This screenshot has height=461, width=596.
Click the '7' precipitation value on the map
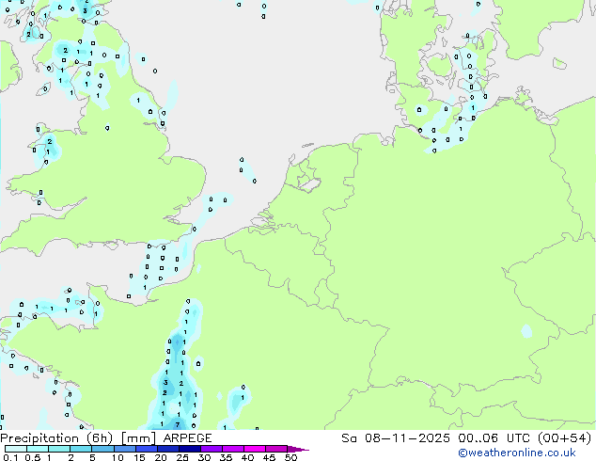click(x=177, y=425)
